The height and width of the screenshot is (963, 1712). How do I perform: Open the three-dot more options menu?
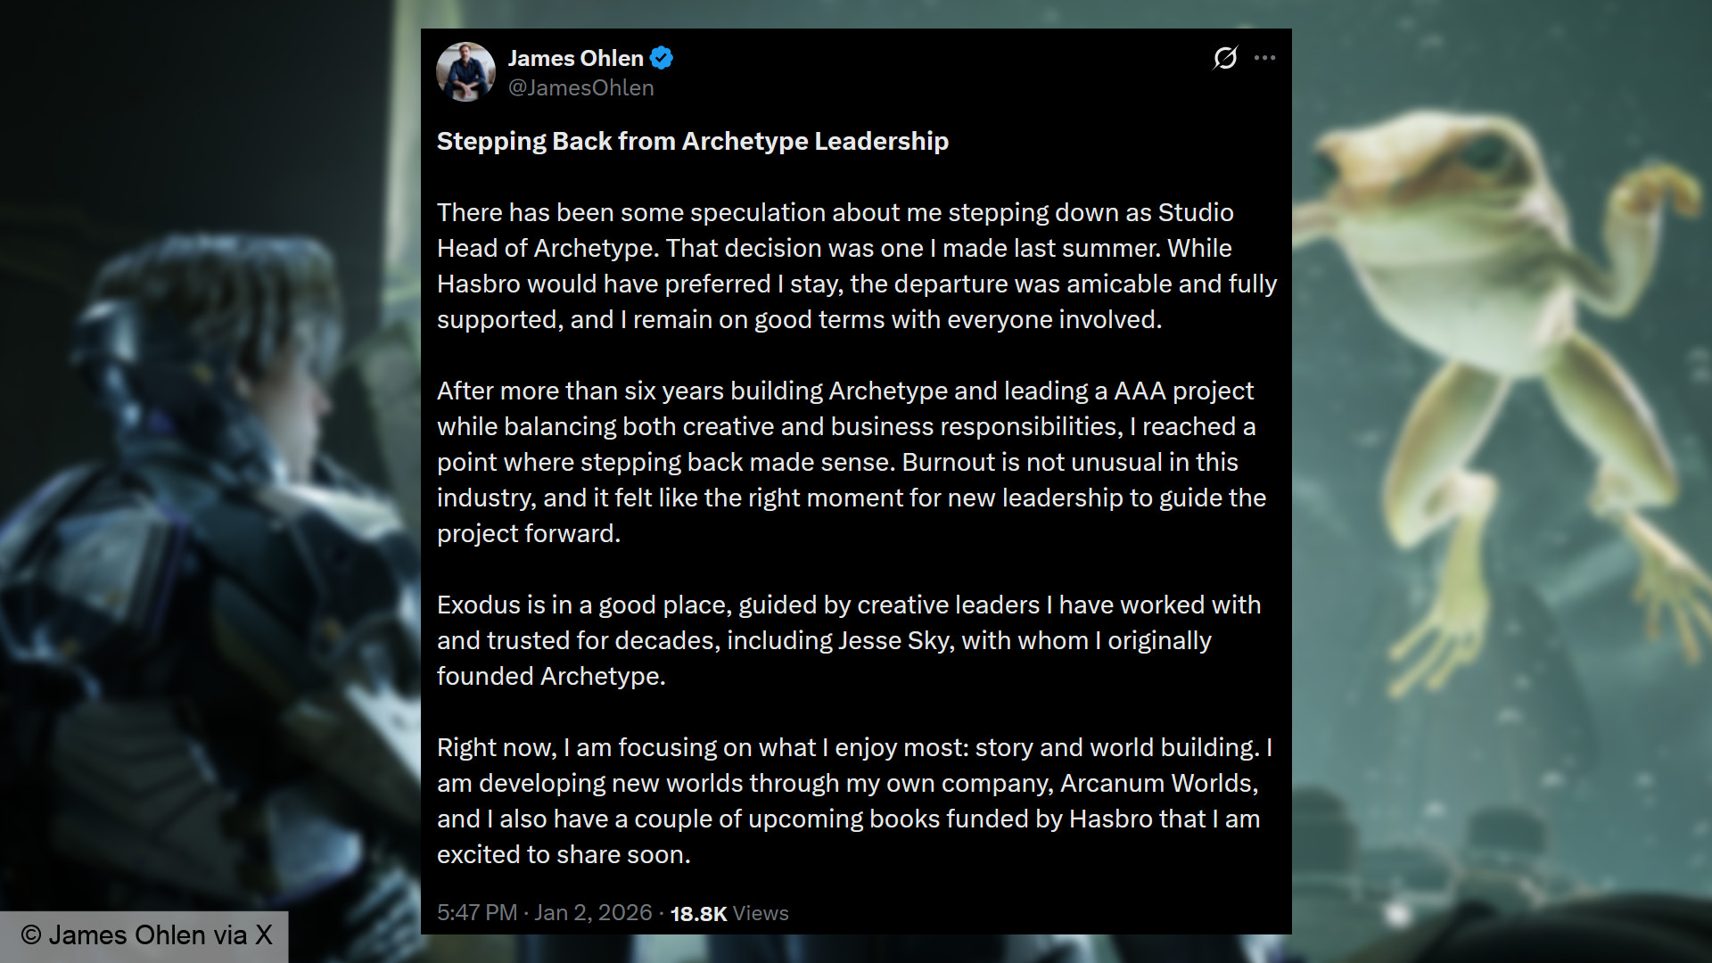tap(1264, 58)
